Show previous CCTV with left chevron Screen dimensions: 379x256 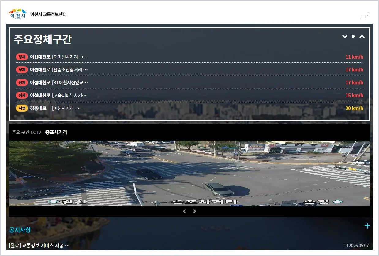click(x=184, y=211)
